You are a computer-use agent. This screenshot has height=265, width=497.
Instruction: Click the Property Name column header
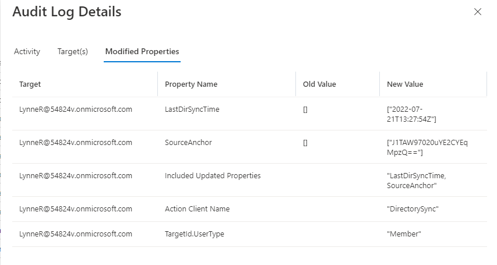tap(191, 84)
